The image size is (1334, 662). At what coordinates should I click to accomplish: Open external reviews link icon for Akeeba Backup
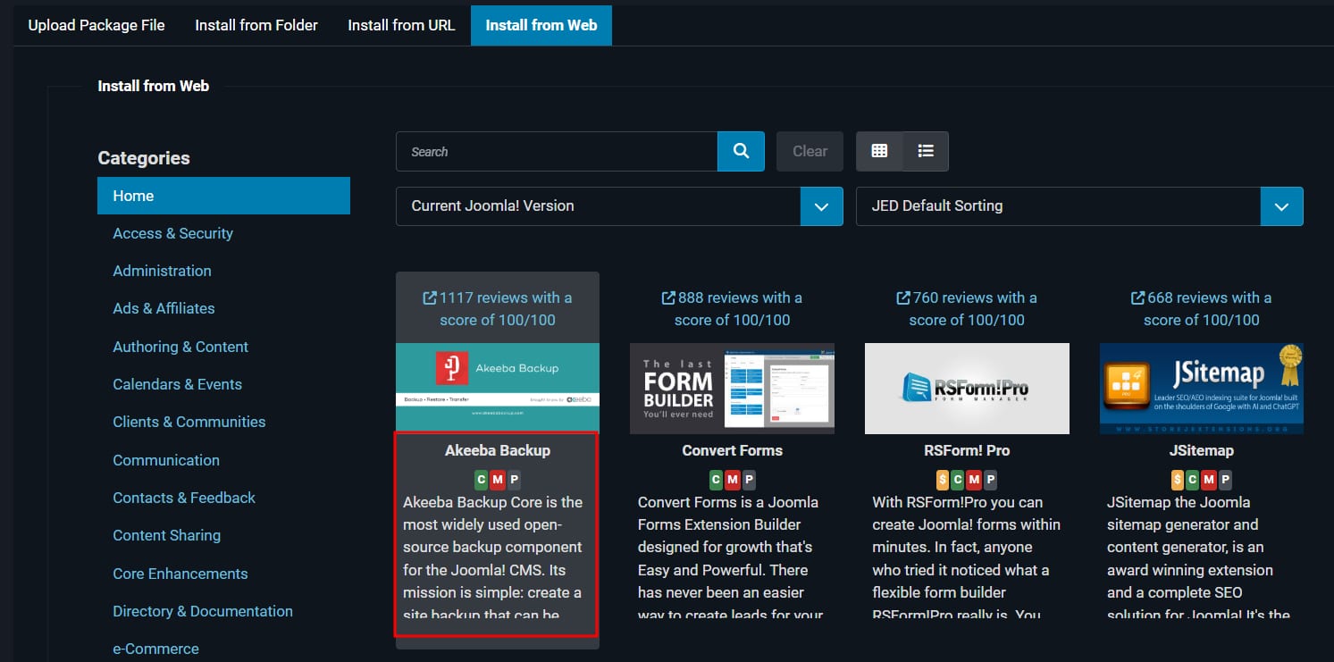(430, 297)
